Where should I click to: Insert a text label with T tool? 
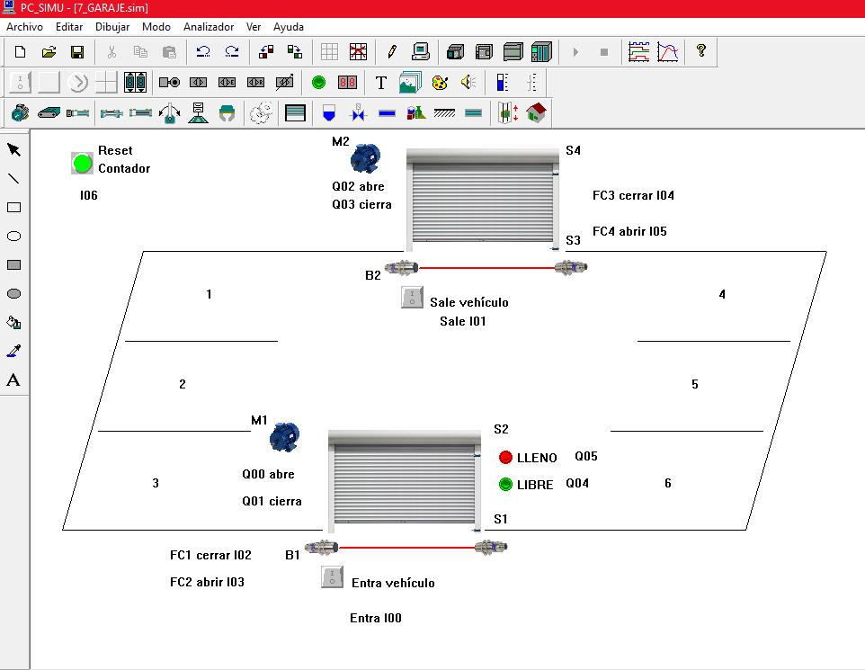[x=381, y=83]
